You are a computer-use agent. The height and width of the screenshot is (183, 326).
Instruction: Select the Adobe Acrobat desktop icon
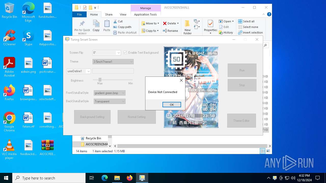pos(9,67)
